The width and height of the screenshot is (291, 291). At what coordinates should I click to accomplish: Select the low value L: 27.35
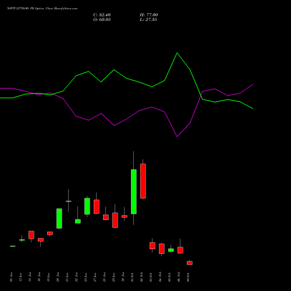coord(148,20)
